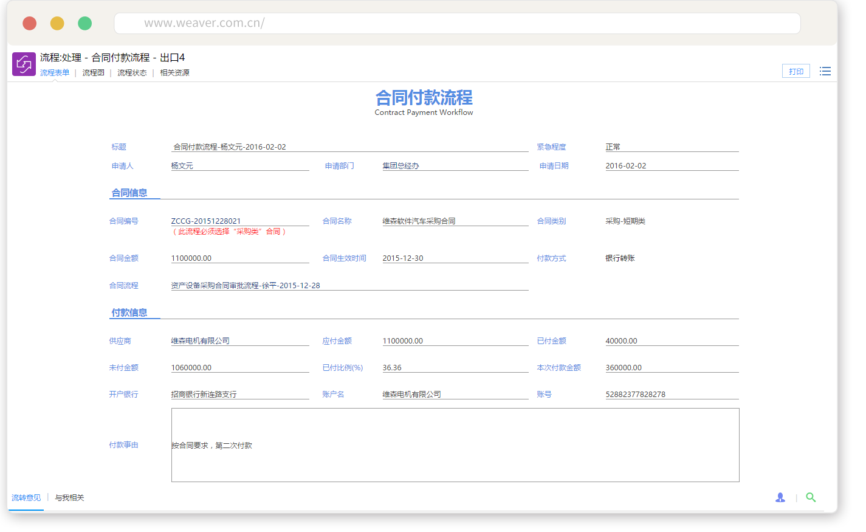Switch to the 流程表单 tab
The height and width of the screenshot is (532, 866).
point(55,73)
